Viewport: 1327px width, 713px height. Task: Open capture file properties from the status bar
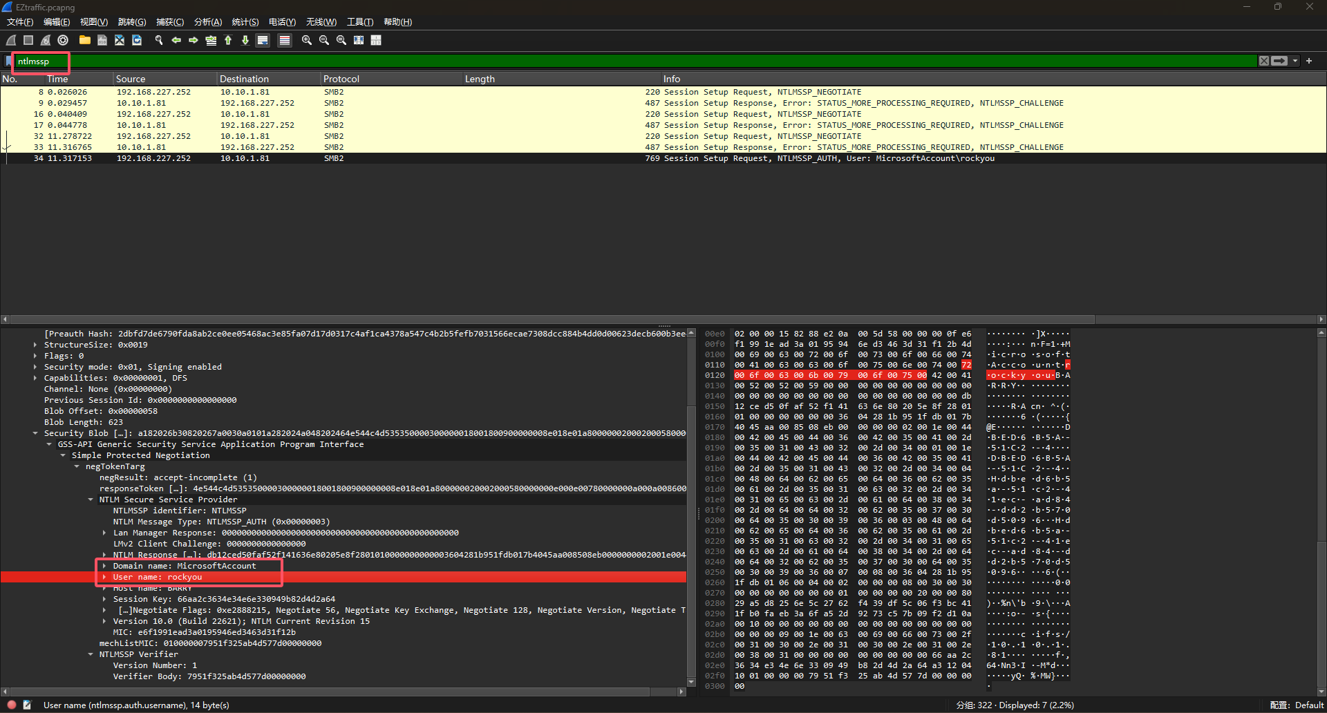pyautogui.click(x=27, y=705)
